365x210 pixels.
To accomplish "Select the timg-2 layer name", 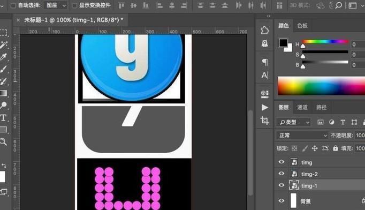I will click(x=309, y=174).
